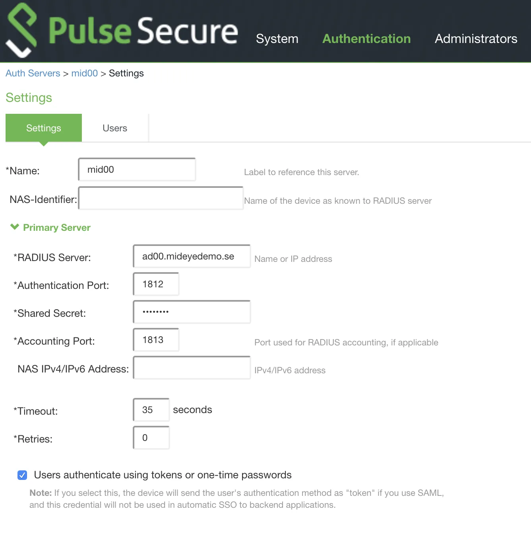The height and width of the screenshot is (542, 531).
Task: Open the mid00 breadcrumb link
Action: [x=84, y=73]
